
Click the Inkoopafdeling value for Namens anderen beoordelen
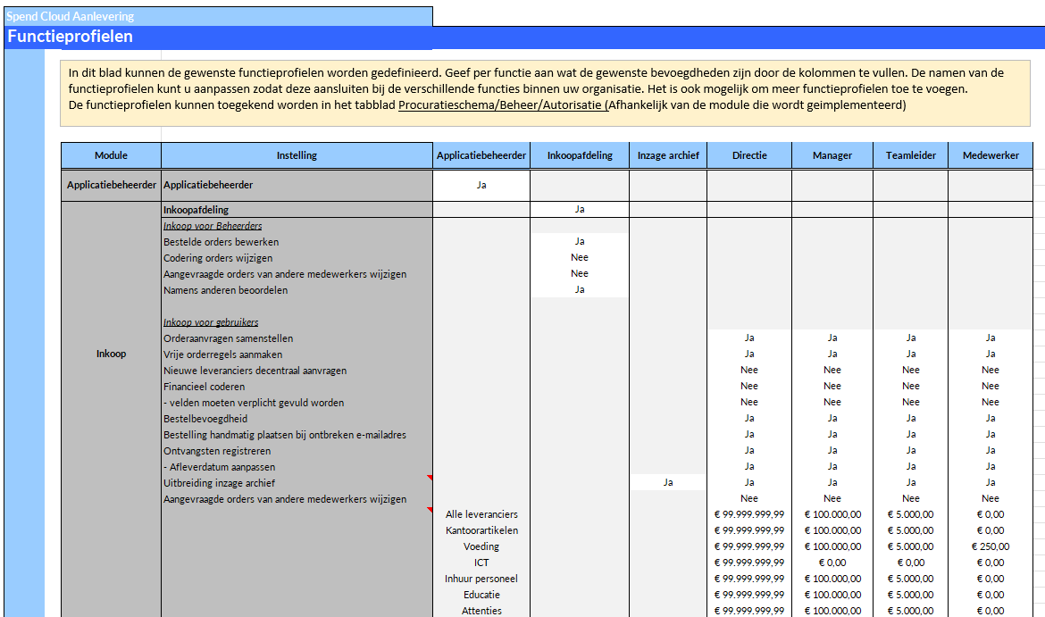pos(580,290)
